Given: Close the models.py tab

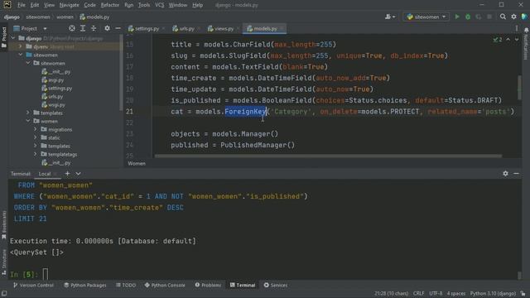Looking at the screenshot, I should click(282, 29).
